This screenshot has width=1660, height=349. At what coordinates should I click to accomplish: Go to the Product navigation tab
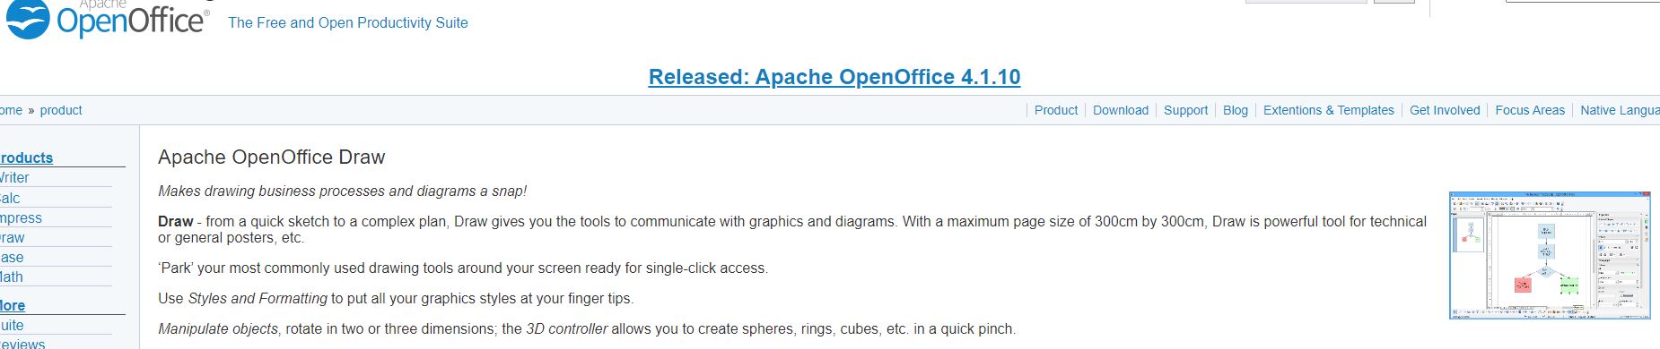(x=1055, y=110)
